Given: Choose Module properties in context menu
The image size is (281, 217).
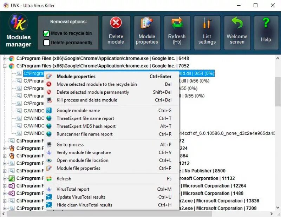Looking at the screenshot, I should click(x=112, y=76).
